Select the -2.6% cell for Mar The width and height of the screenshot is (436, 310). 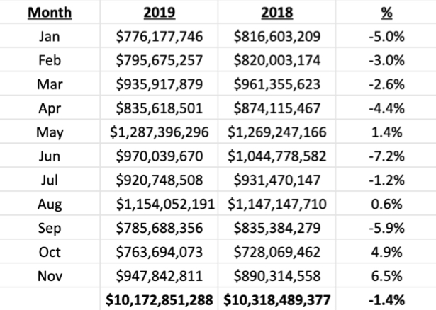coord(386,84)
